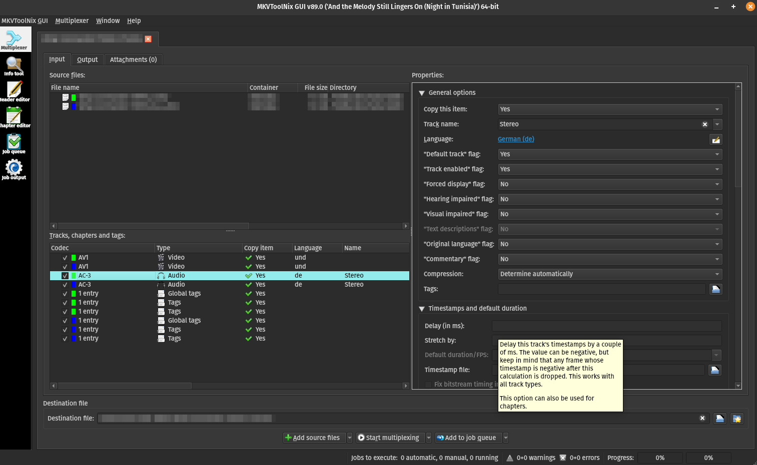Browse for a Timestamp file
Screen dimensions: 757x465
[x=715, y=370]
